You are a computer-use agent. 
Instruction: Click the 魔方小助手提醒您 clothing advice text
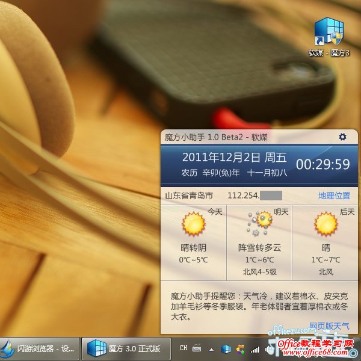coord(259,306)
